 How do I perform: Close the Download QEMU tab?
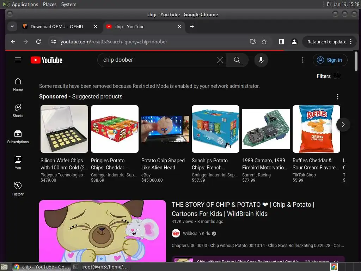pos(96,26)
